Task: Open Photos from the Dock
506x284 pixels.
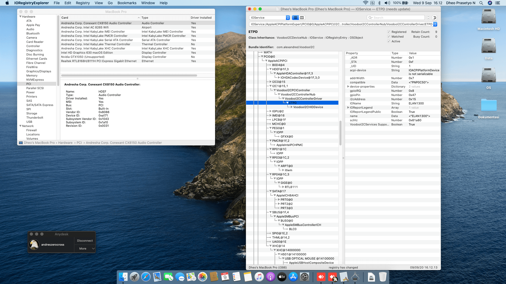Action: (202, 277)
